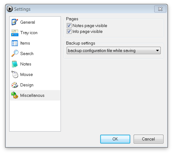Click the Miscellanous gears icon

(15, 95)
